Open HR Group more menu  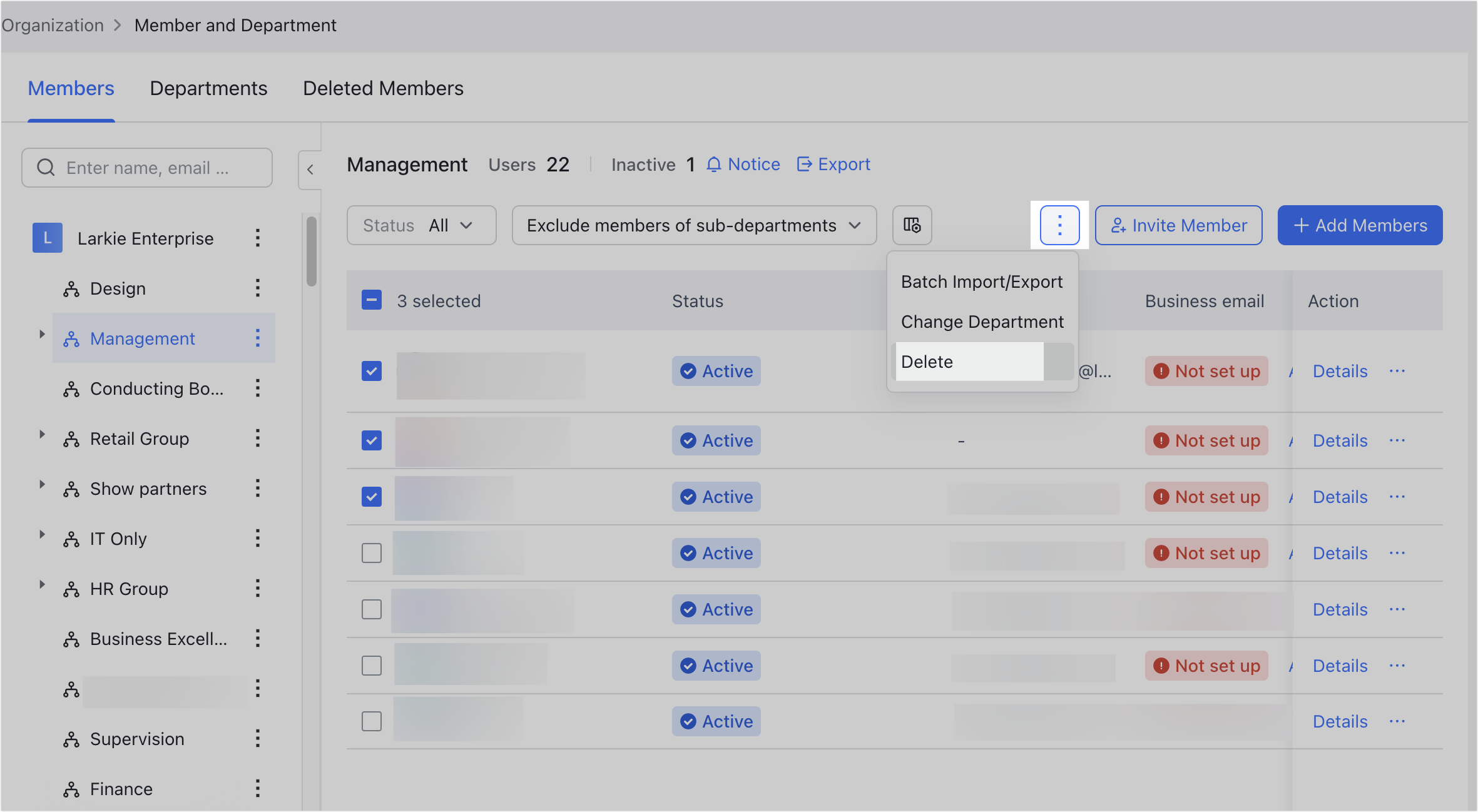(x=258, y=589)
